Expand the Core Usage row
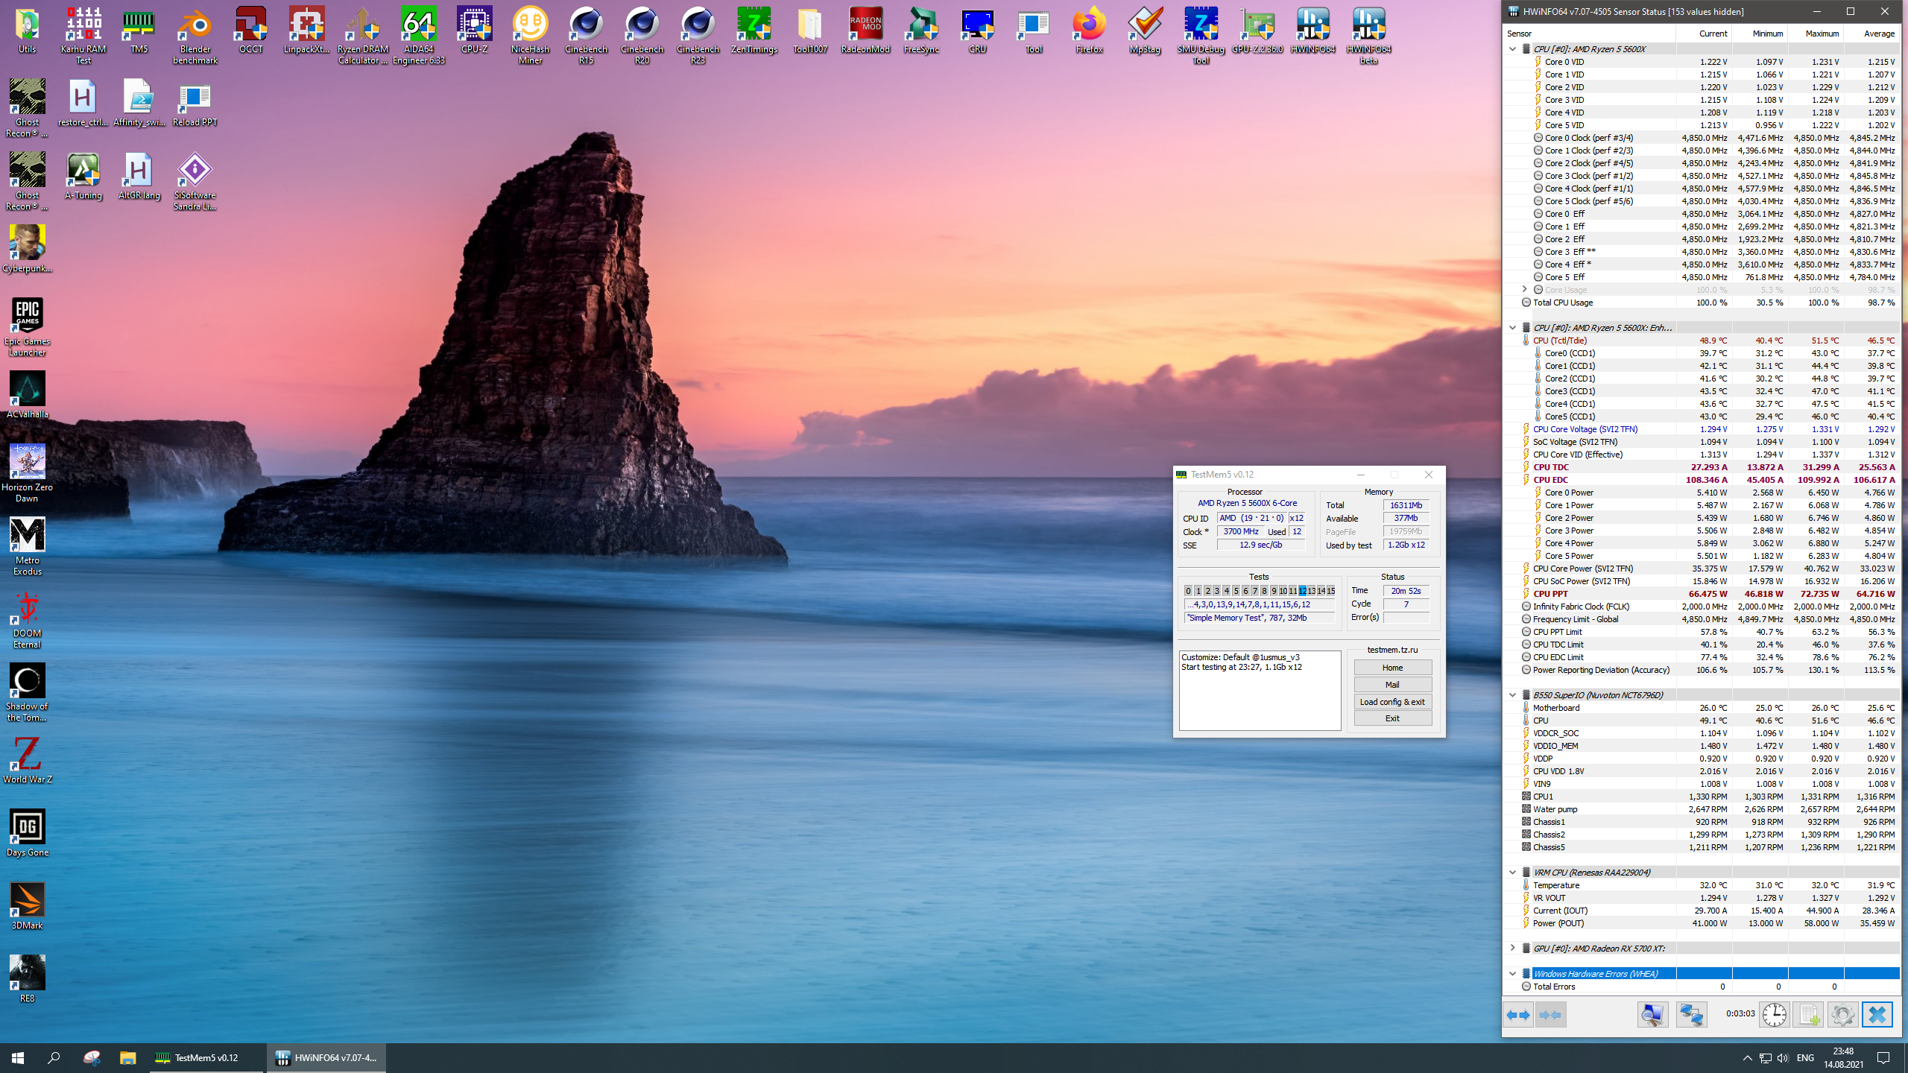Viewport: 1908px width, 1073px height. pyautogui.click(x=1524, y=289)
